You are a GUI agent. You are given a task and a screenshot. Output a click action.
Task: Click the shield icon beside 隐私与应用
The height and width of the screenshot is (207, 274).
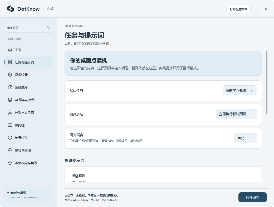point(10,150)
